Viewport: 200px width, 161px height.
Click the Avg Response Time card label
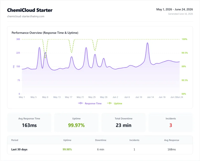[29, 119]
